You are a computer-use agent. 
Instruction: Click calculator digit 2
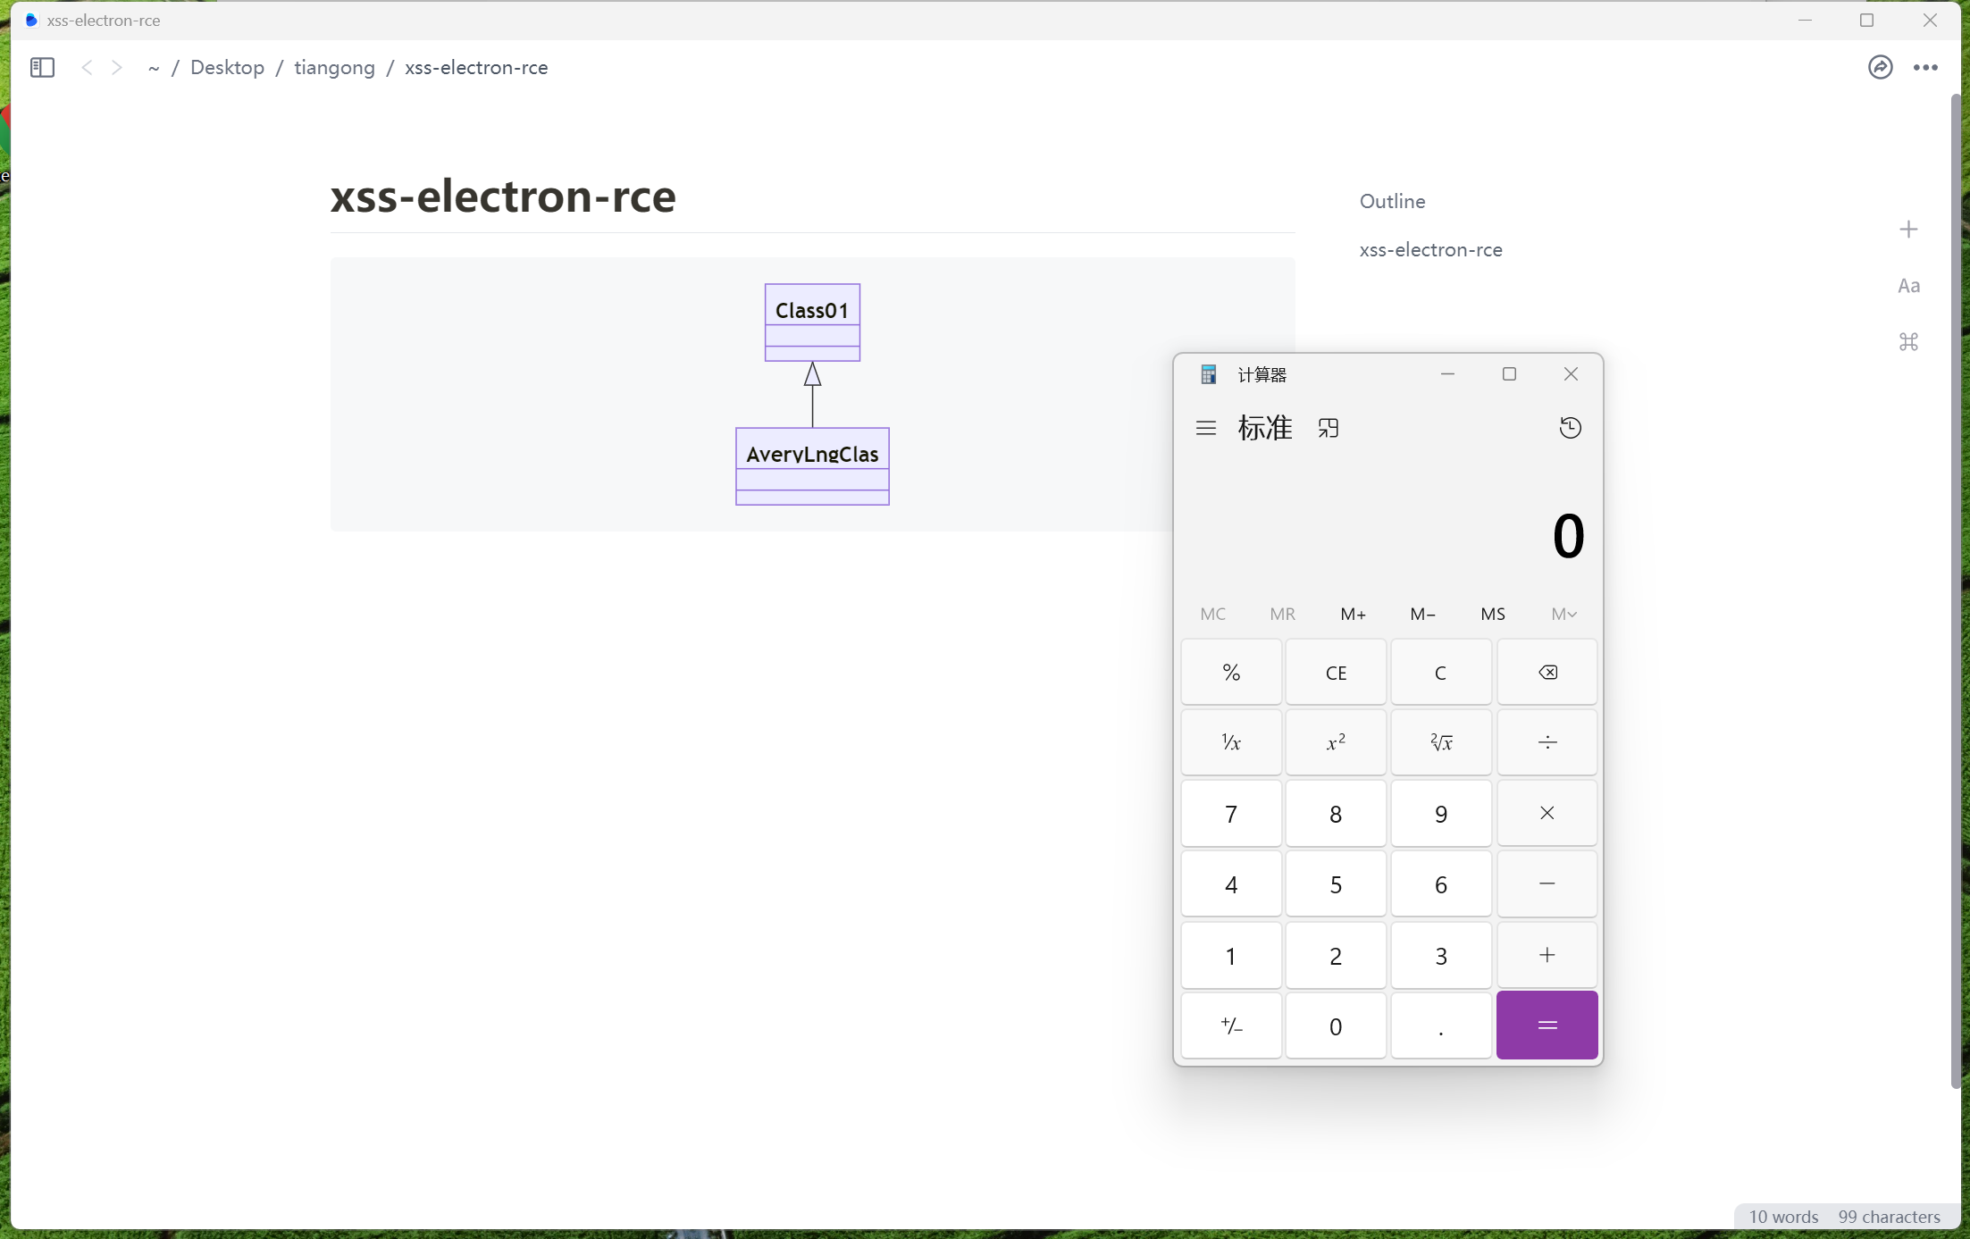pos(1336,955)
